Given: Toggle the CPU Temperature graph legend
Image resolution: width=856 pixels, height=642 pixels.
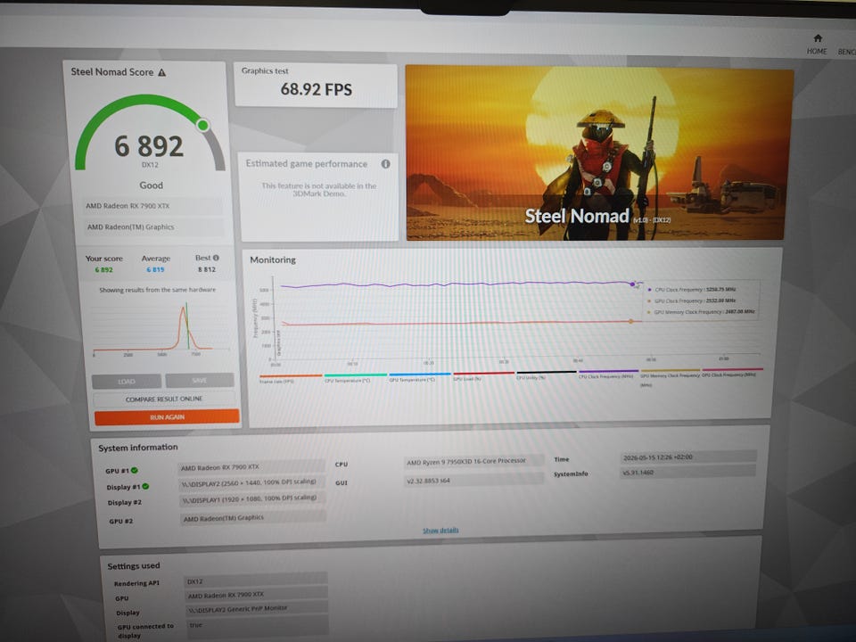Looking at the screenshot, I should 355,378.
